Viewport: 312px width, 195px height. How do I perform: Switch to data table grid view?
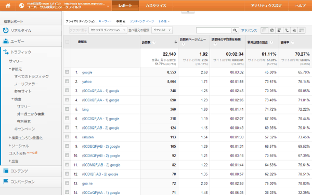click(x=264, y=30)
